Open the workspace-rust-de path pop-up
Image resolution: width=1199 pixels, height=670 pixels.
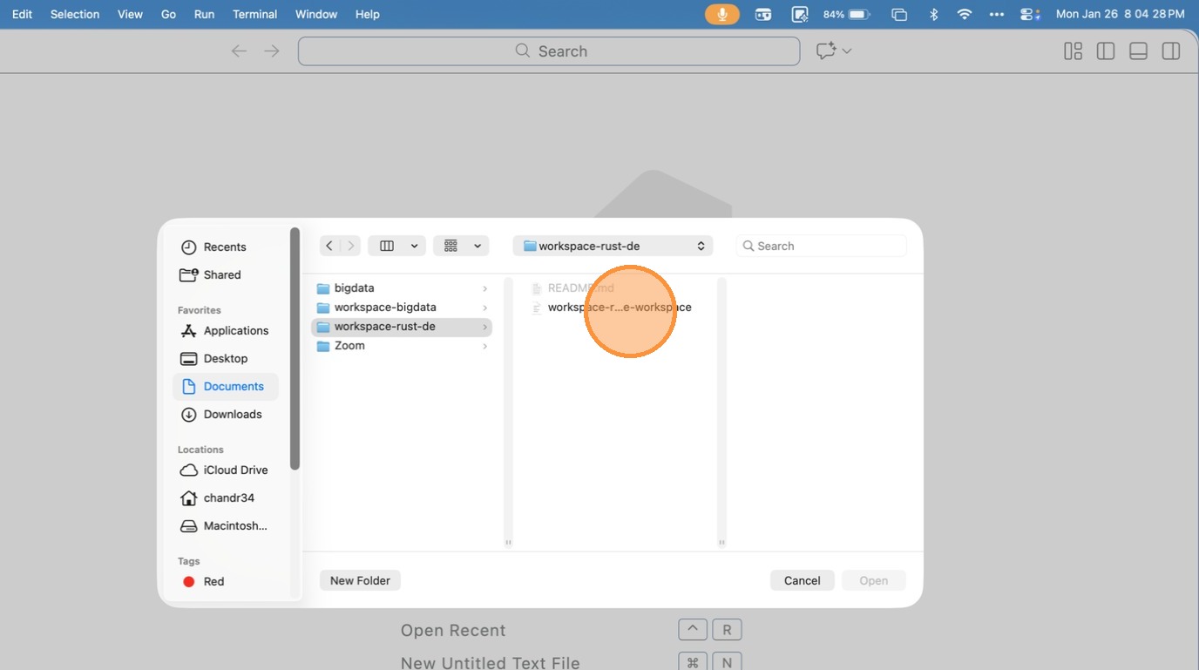613,246
